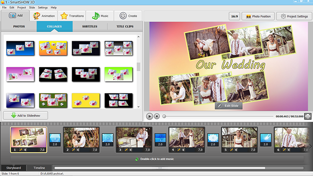313x176 pixels.
Task: Click transition icon between slides 3 and 4
Action: tap(160, 140)
